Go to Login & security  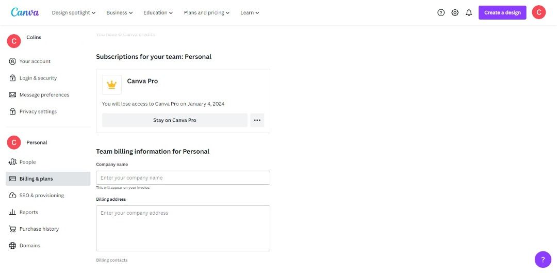tap(38, 78)
